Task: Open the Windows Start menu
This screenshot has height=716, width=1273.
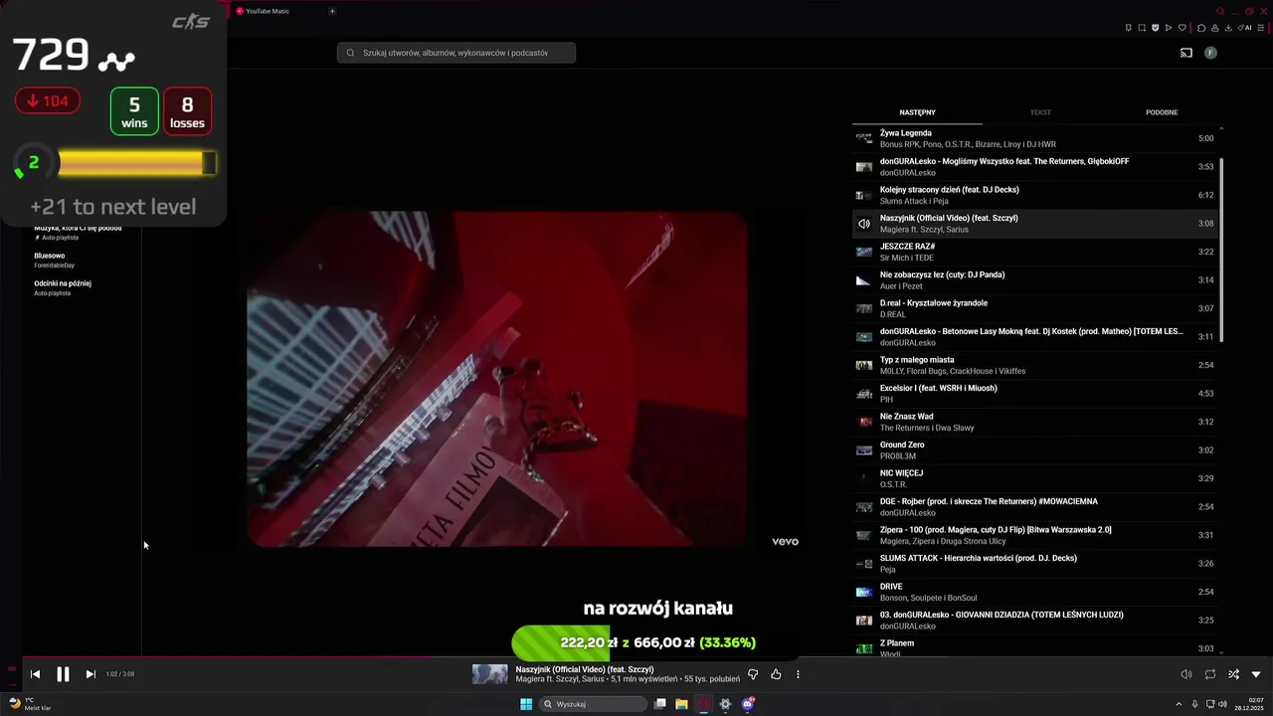Action: point(526,704)
